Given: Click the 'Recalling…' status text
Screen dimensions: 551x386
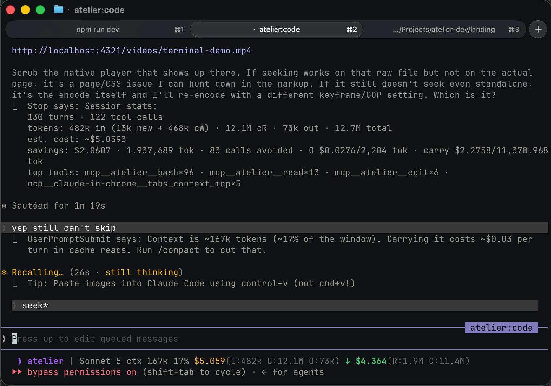Looking at the screenshot, I should point(38,272).
